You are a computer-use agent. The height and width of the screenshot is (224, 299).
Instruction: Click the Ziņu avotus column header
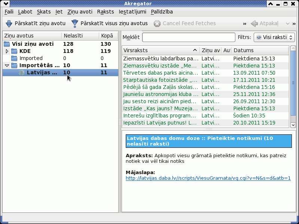tap(32, 36)
